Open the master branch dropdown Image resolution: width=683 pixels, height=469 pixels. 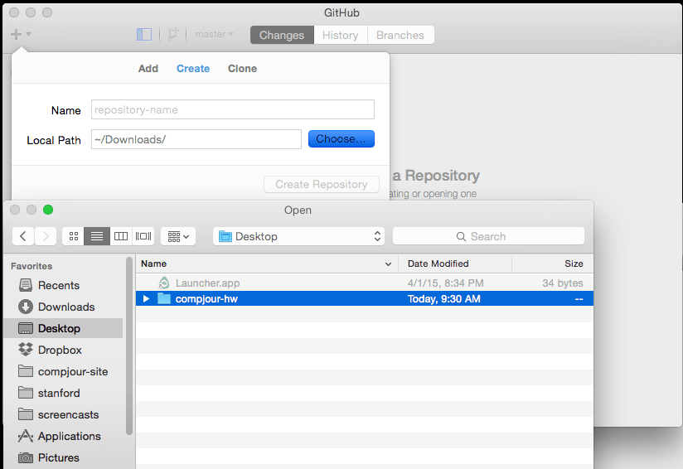point(215,34)
